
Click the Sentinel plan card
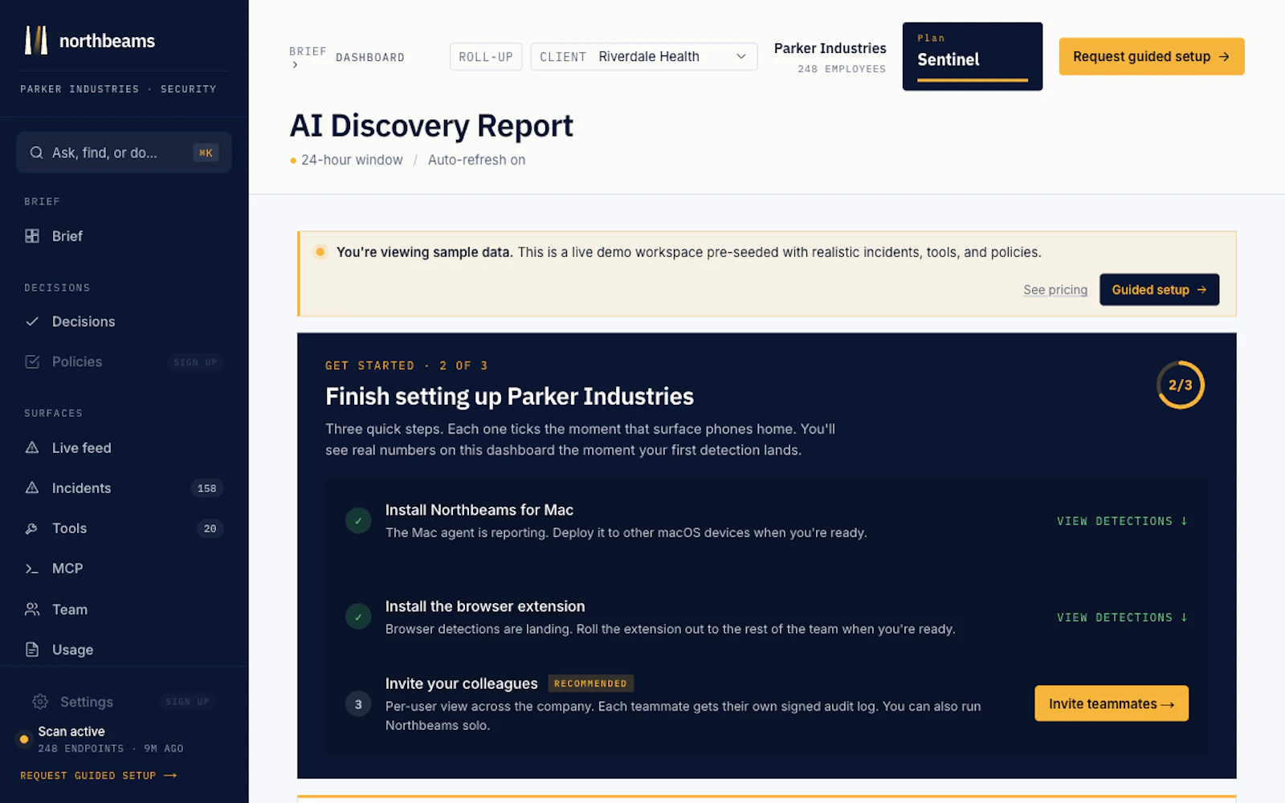pos(973,56)
